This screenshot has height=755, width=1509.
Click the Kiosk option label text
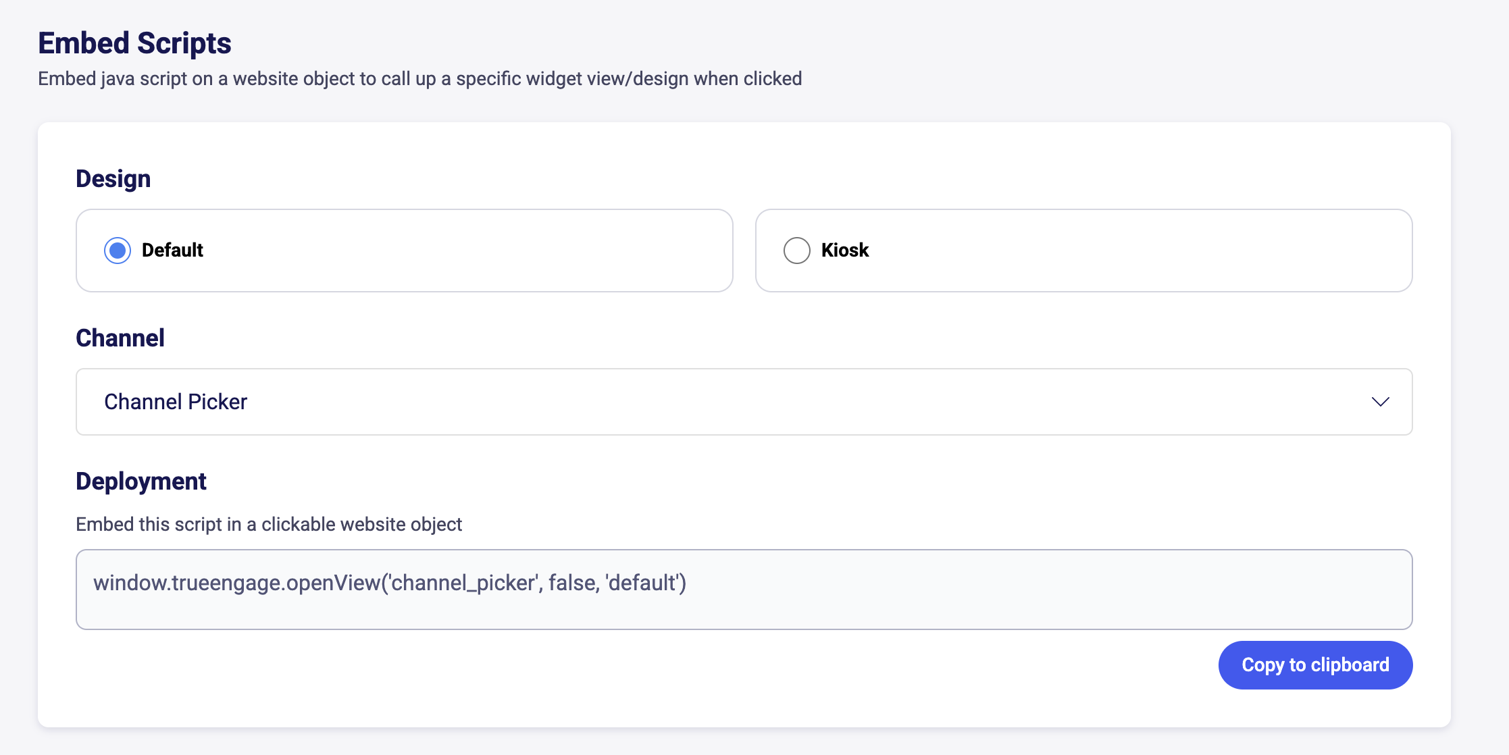click(x=844, y=251)
